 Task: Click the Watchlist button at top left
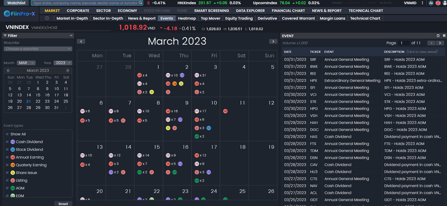coord(16,3)
